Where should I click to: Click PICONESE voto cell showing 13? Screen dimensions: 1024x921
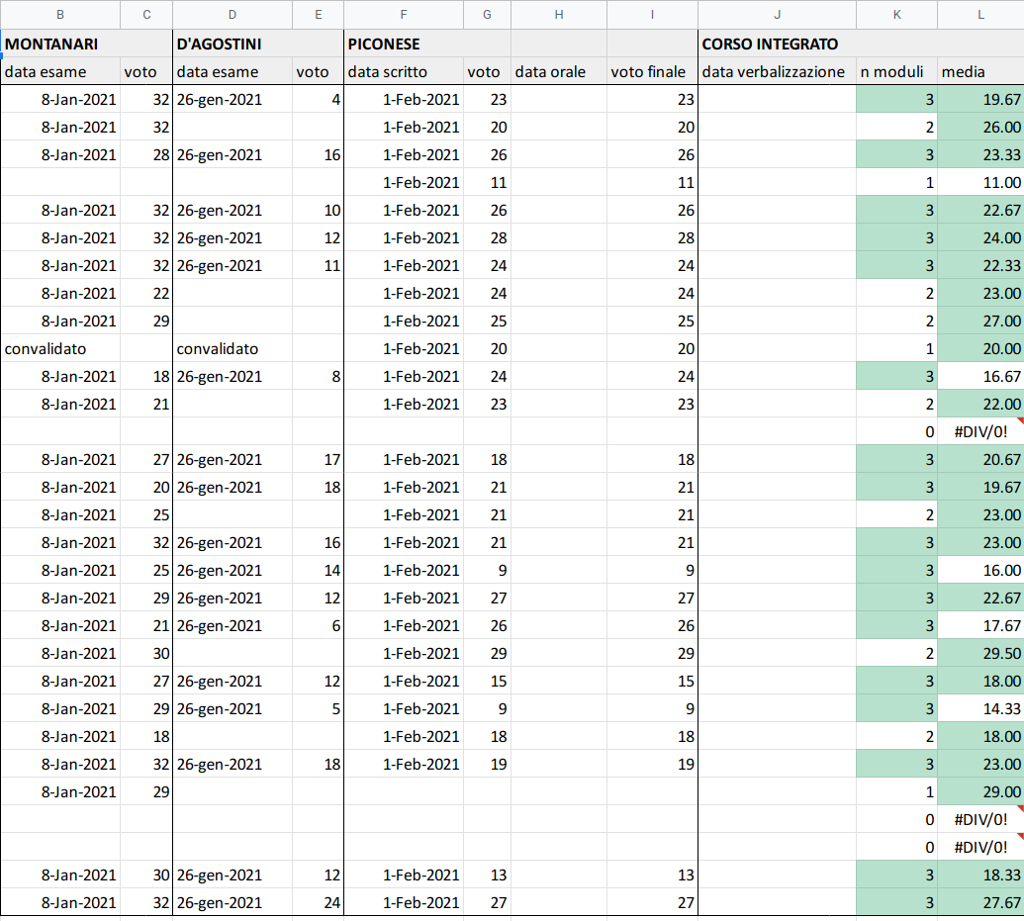click(x=487, y=875)
